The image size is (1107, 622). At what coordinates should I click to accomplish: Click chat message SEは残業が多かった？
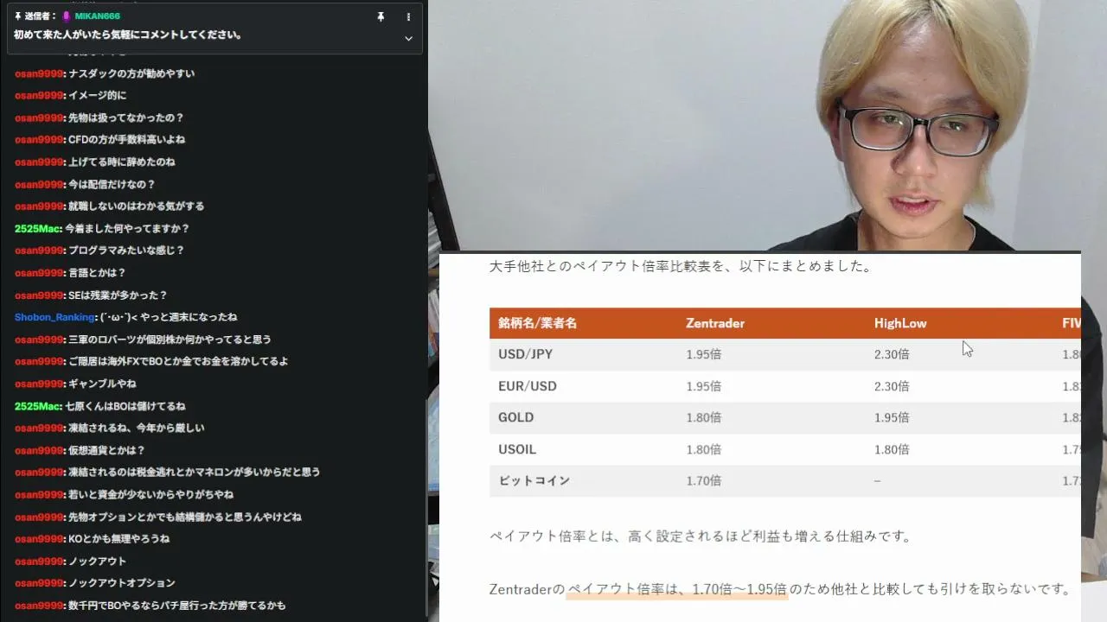tap(118, 295)
